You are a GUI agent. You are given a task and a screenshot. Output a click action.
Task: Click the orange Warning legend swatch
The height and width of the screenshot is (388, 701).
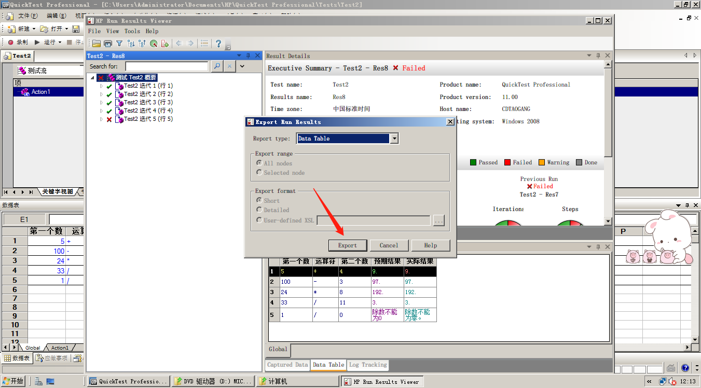(542, 162)
